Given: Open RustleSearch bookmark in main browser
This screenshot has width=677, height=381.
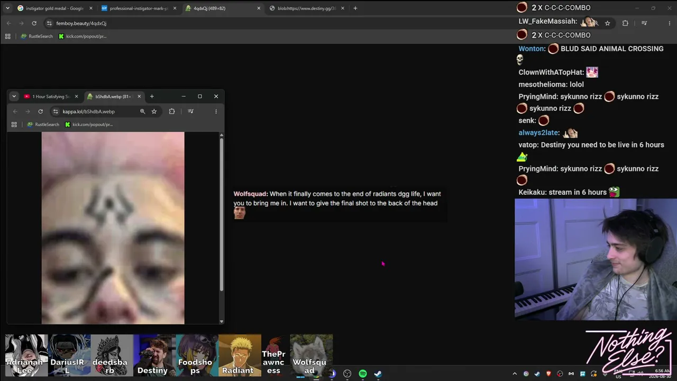Looking at the screenshot, I should pos(37,37).
